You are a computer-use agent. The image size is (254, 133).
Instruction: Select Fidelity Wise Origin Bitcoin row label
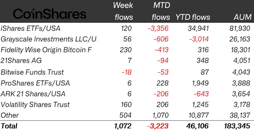point(46,50)
